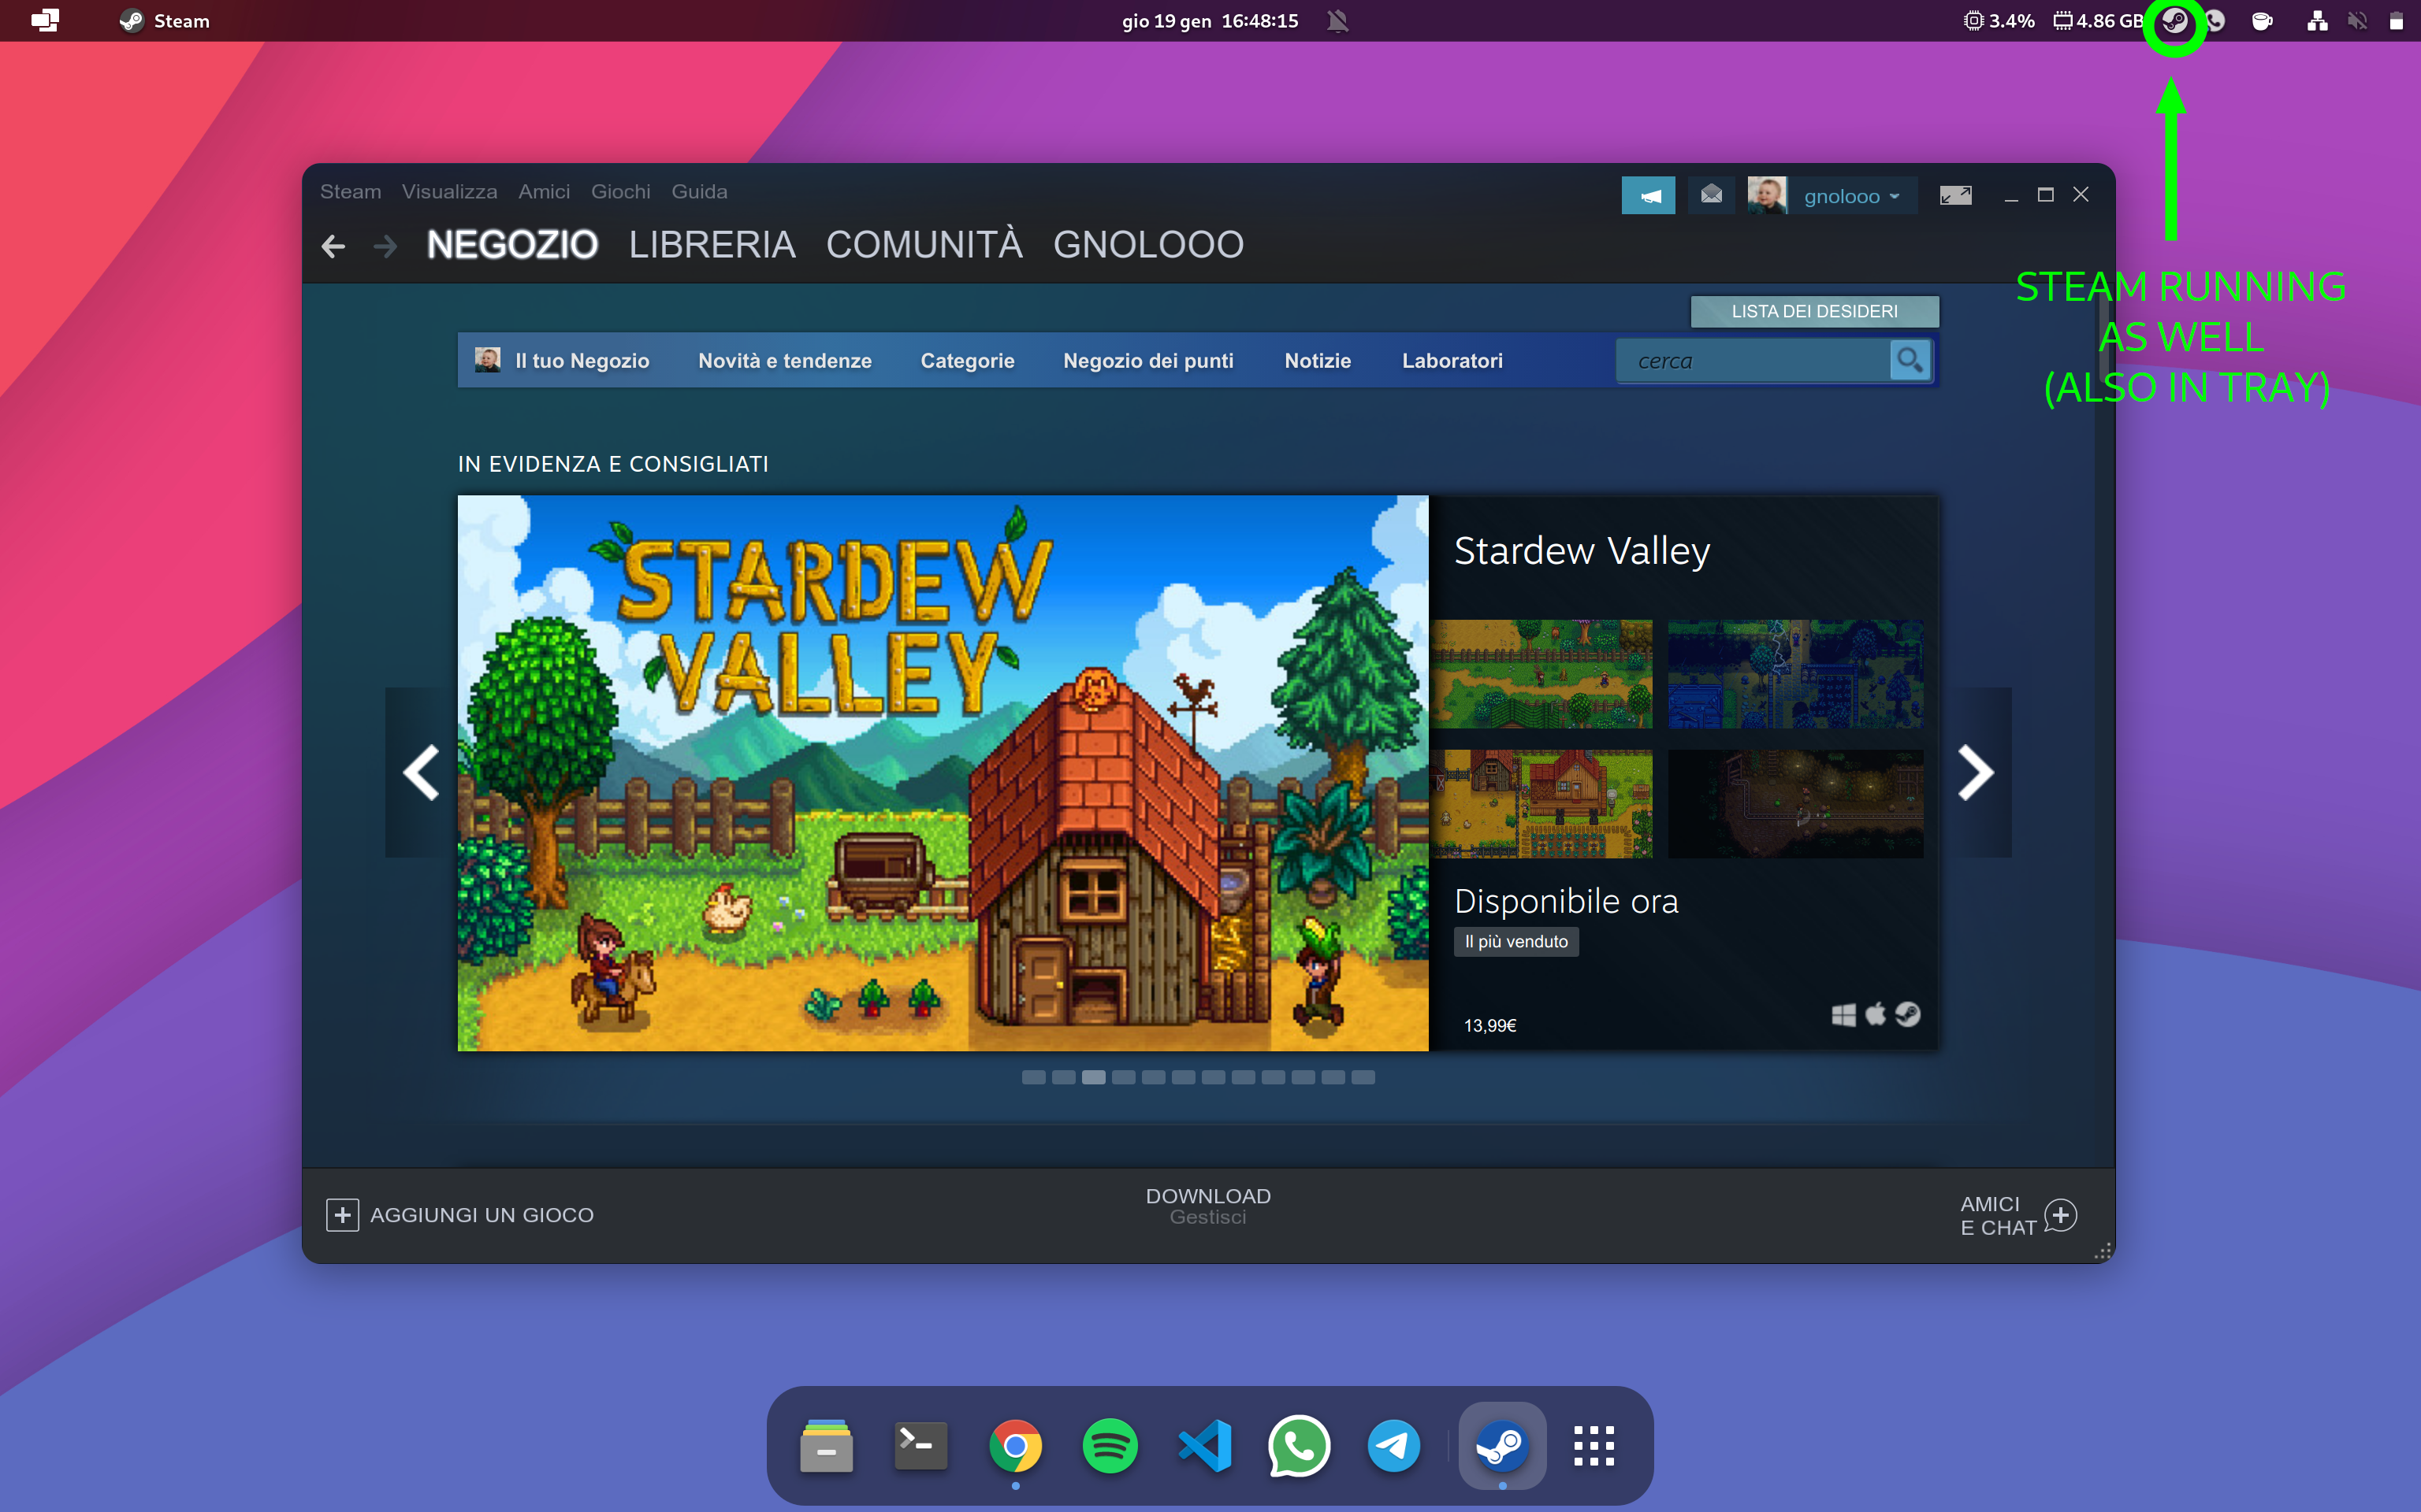Image resolution: width=2421 pixels, height=1512 pixels.
Task: Open Visual Studio Code from the dock
Action: 1204,1446
